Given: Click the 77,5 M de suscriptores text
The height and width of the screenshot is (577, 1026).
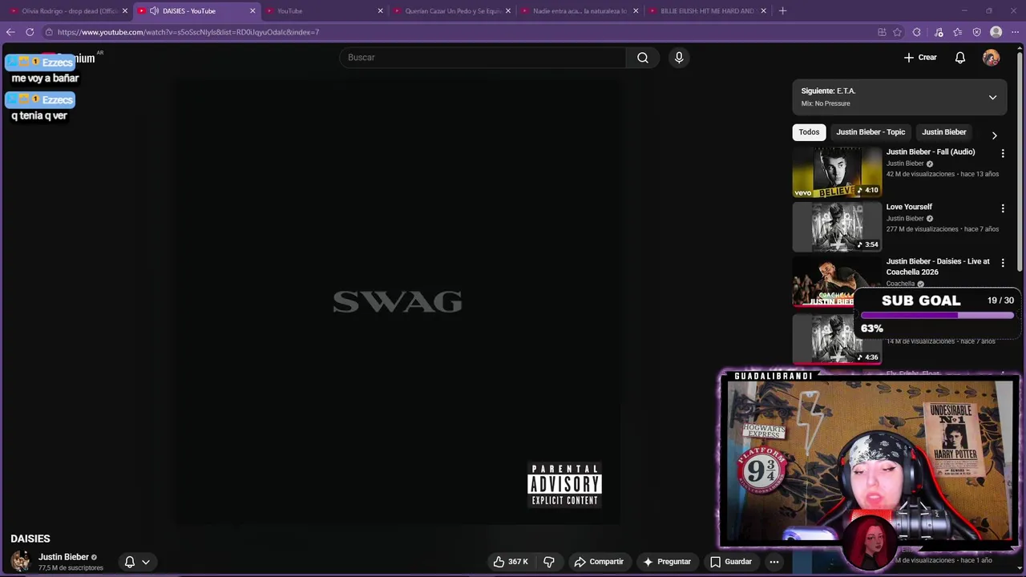Looking at the screenshot, I should tap(71, 568).
